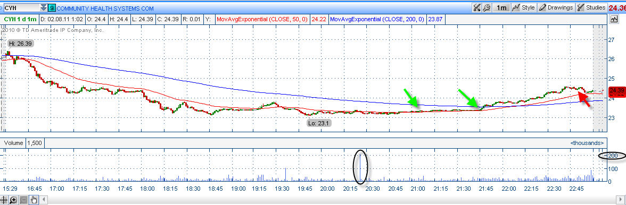The image size is (626, 205).
Task: Click the small chart icon below Studies
Action: 614,19
